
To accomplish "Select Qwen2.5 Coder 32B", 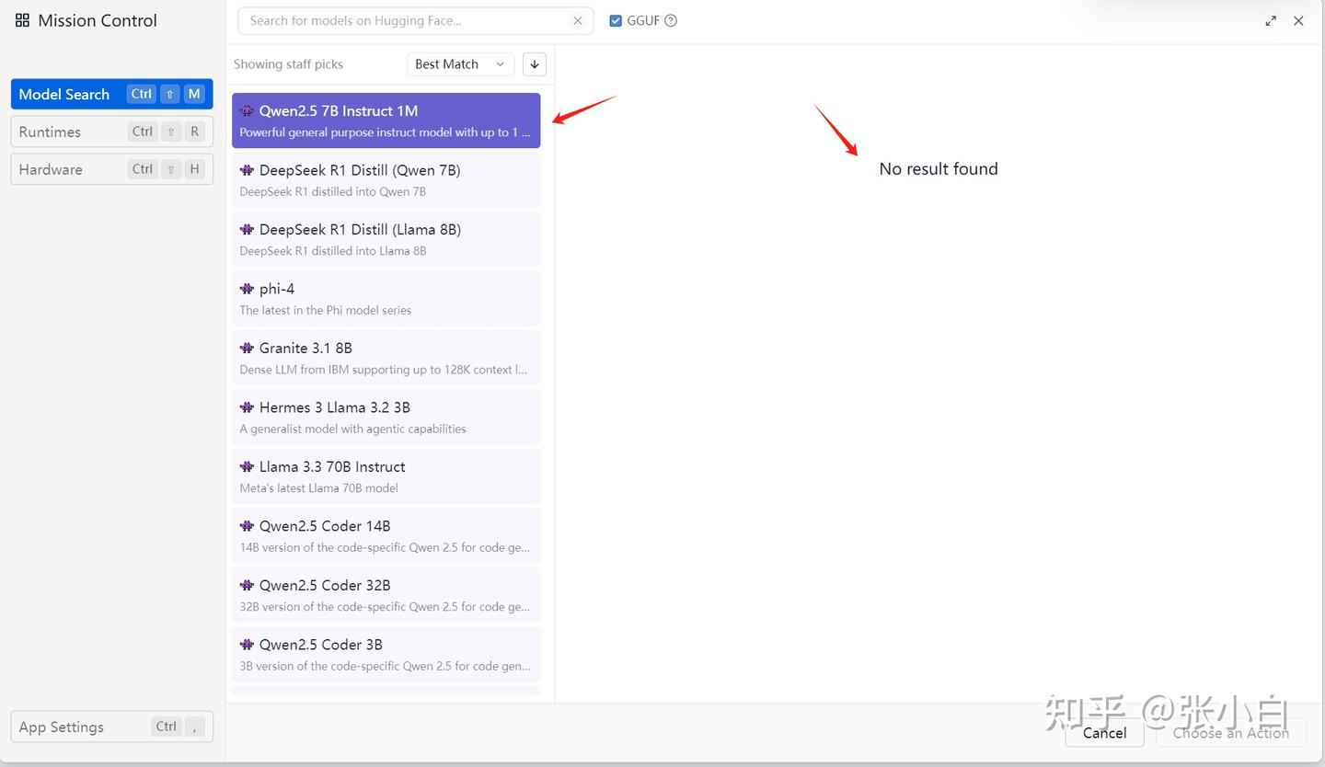I will coord(386,595).
